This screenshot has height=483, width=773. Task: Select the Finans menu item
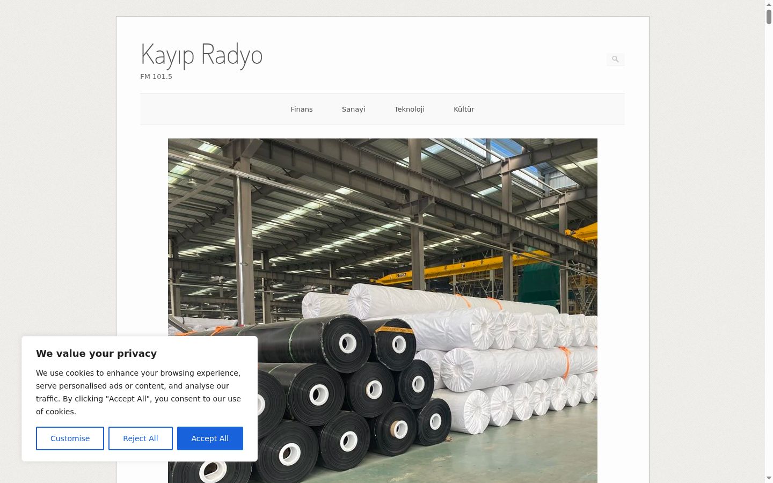(x=302, y=109)
